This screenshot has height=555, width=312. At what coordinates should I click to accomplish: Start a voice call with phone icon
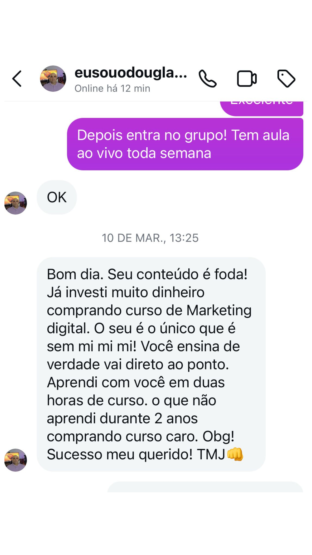point(207,79)
